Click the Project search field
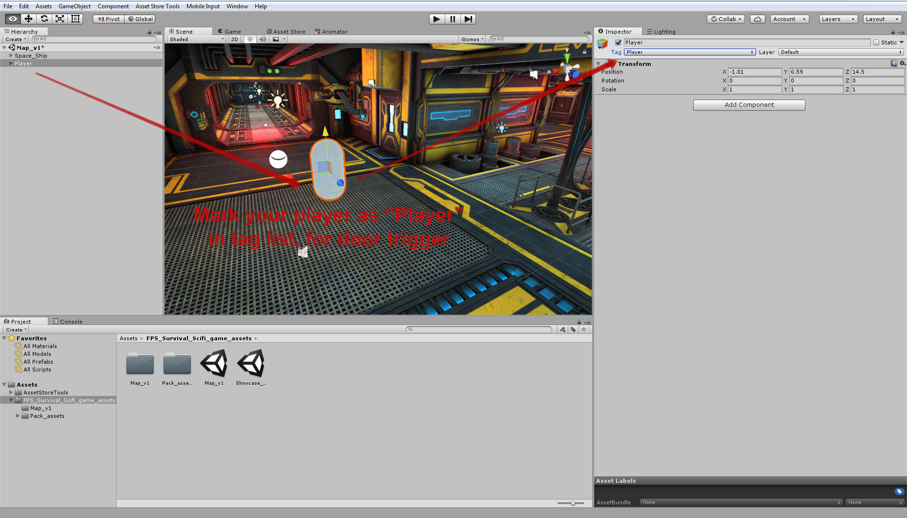This screenshot has height=518, width=907. 479,330
